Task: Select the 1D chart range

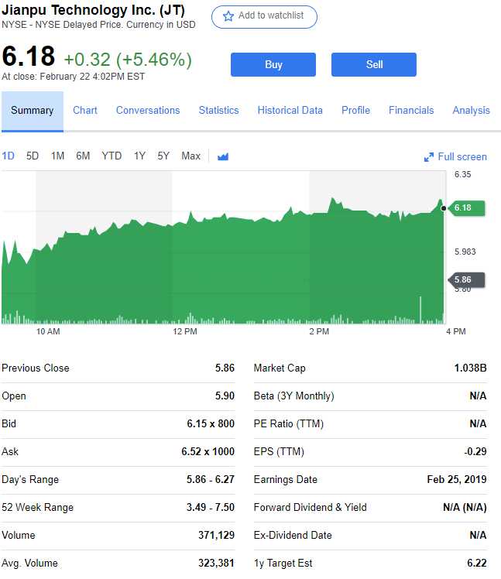Action: [8, 156]
